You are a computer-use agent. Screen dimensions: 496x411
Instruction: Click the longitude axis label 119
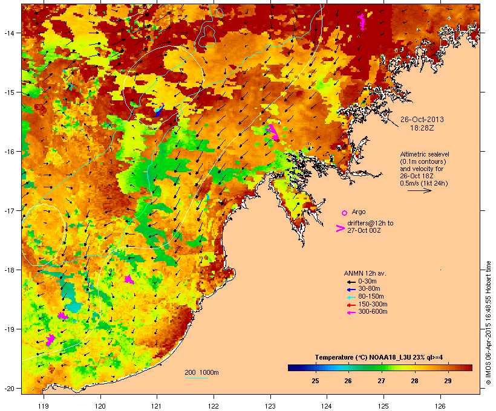click(x=44, y=406)
